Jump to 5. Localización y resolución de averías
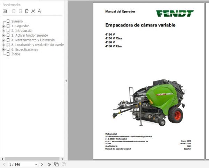Screen dimensions: 209x168 [x=38, y=45]
